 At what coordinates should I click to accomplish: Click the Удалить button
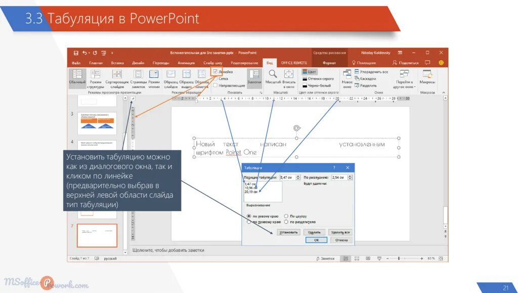pyautogui.click(x=314, y=233)
